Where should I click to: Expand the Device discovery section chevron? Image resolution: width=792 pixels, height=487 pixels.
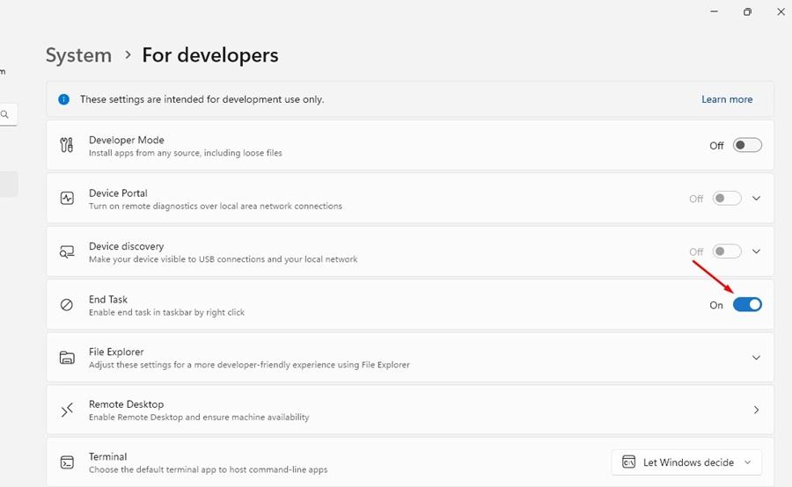[x=756, y=251]
